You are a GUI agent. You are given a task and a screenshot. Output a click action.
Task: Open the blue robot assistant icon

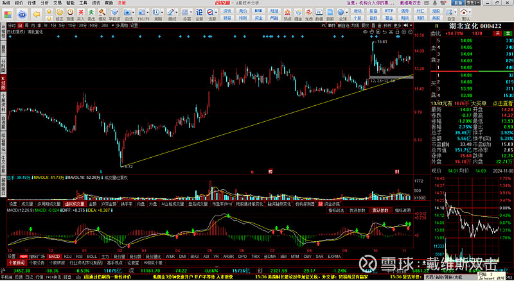point(22,14)
